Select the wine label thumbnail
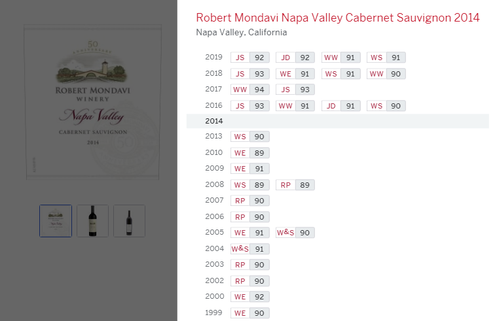Screen dimensions: 497x321 tap(56, 221)
